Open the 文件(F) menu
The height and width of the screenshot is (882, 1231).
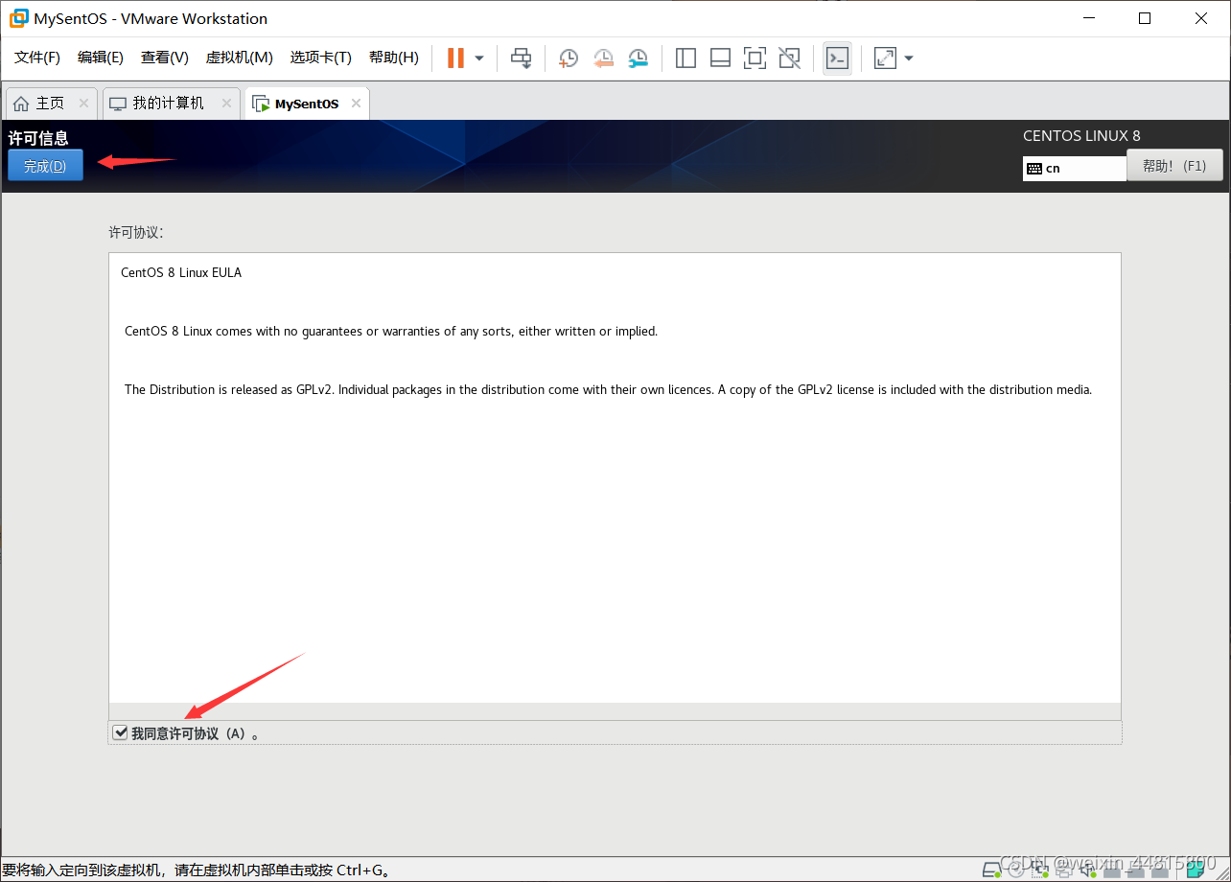pos(37,58)
